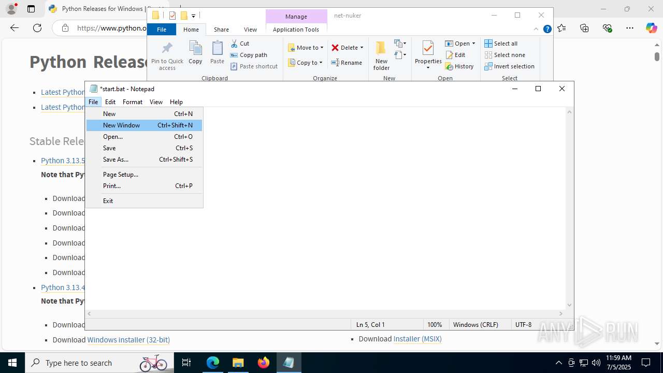Click Select all in the Select group

(x=501, y=44)
